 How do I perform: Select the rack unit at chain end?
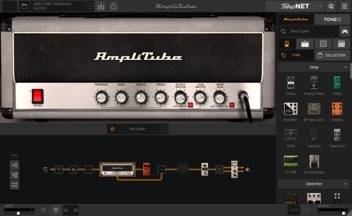coord(234,169)
